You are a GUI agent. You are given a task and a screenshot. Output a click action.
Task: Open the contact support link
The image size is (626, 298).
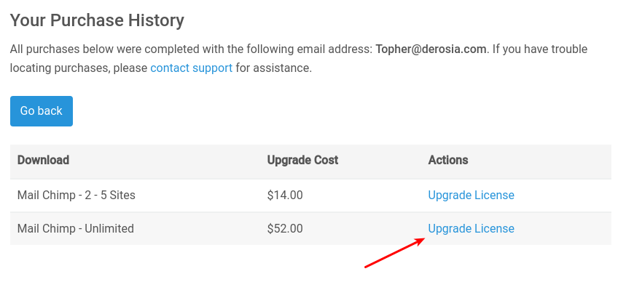tap(191, 68)
